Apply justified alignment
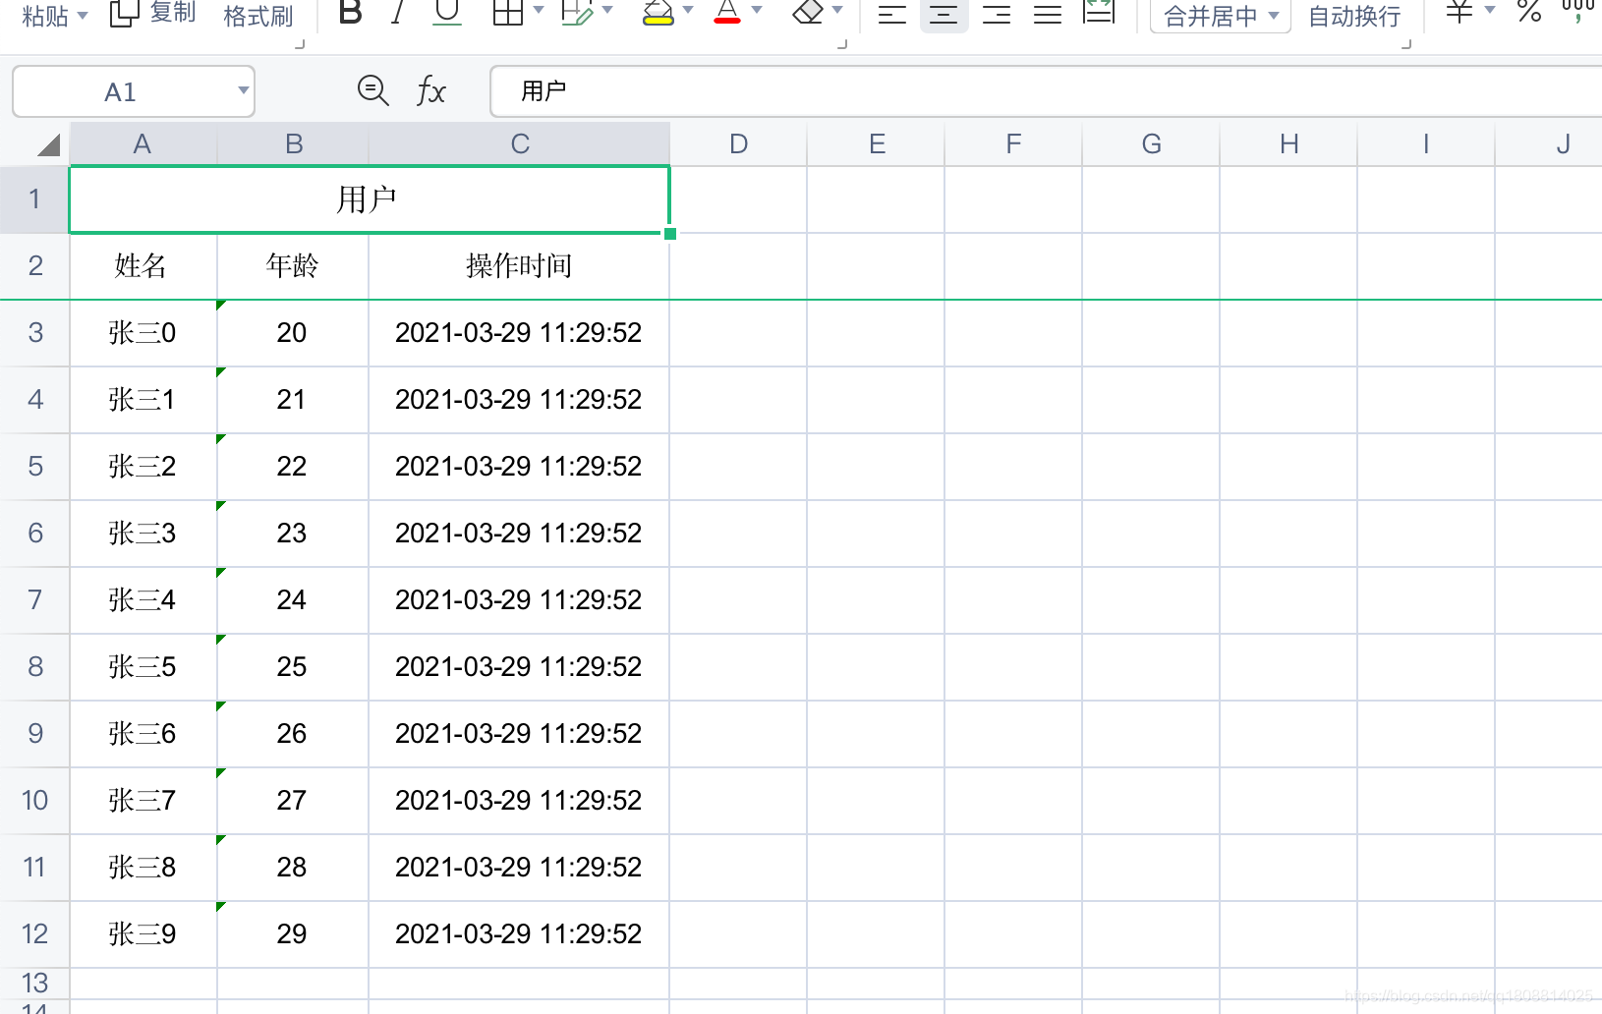This screenshot has height=1014, width=1602. 1048,14
